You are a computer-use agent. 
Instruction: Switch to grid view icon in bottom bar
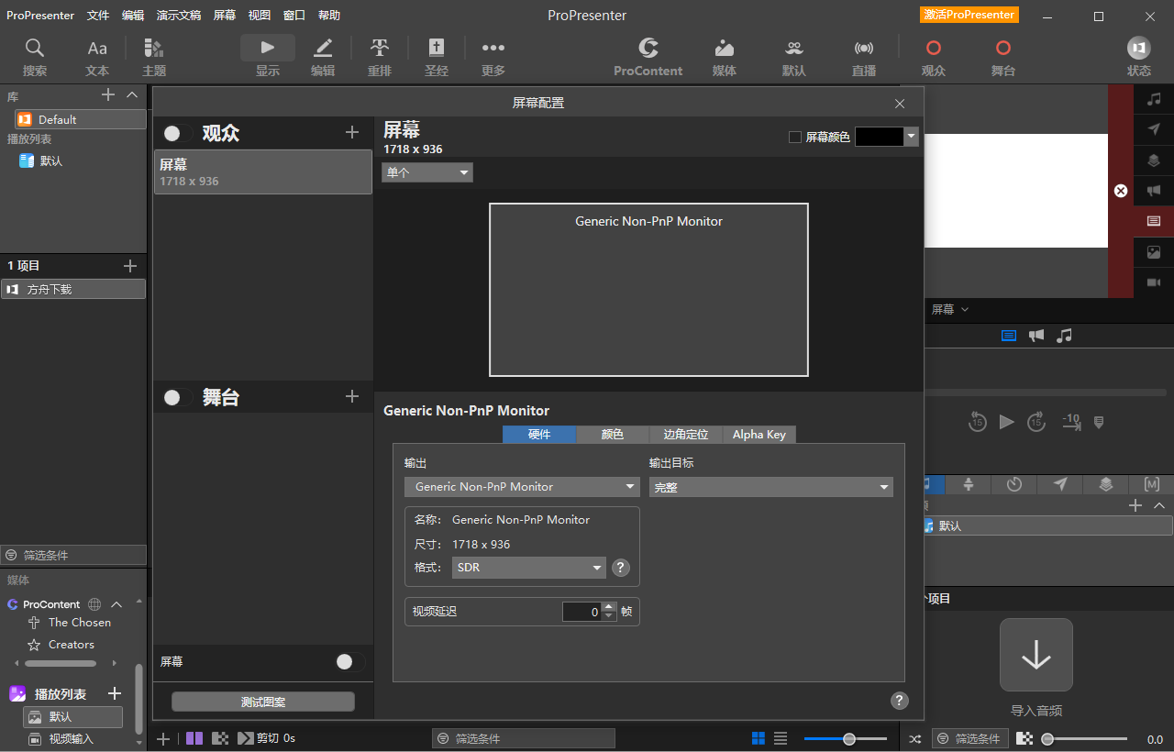tap(759, 738)
